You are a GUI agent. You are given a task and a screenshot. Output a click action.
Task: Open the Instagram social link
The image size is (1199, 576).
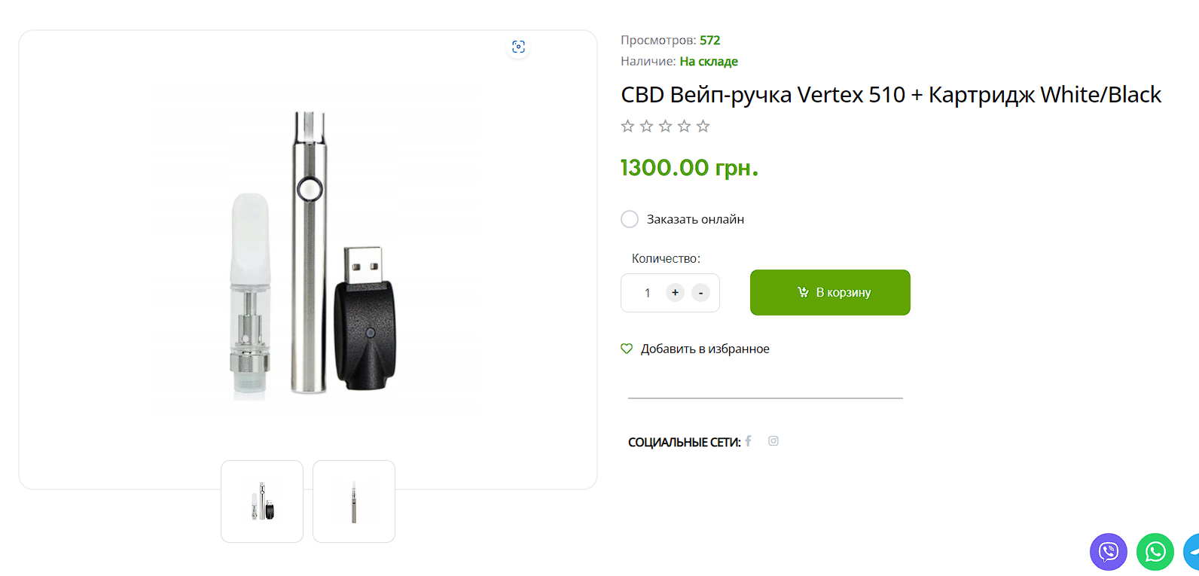773,441
